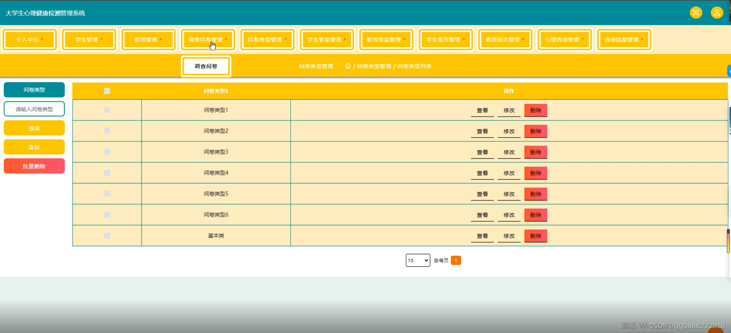Check the box for 问卷类型4 row
731x333 pixels.
tap(107, 173)
